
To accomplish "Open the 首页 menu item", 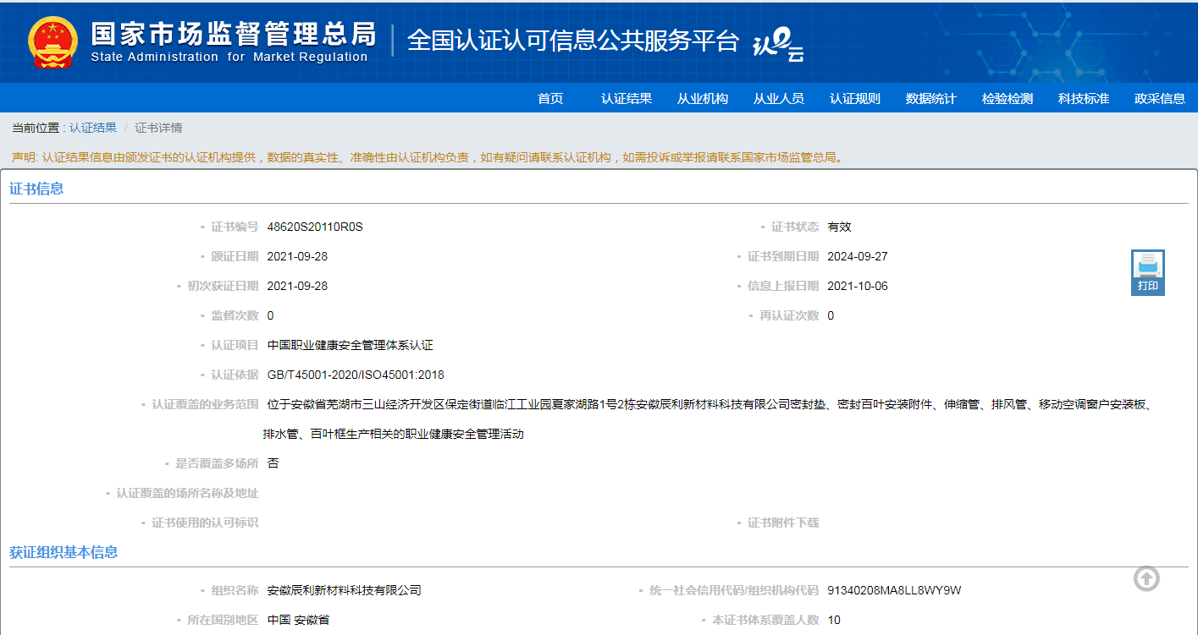I will (550, 98).
